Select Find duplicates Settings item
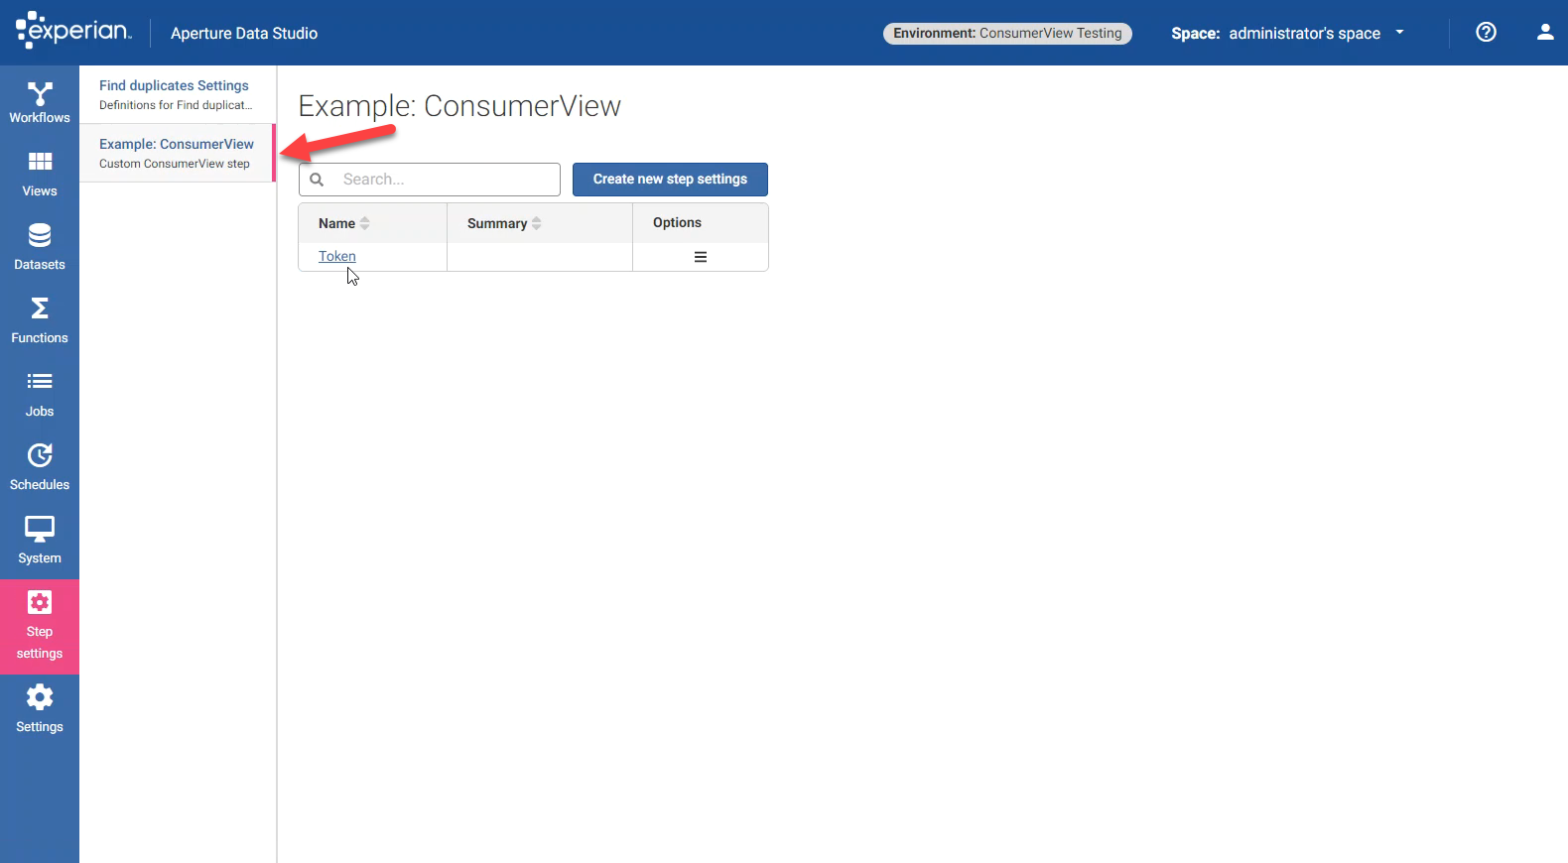The image size is (1568, 863). (177, 94)
